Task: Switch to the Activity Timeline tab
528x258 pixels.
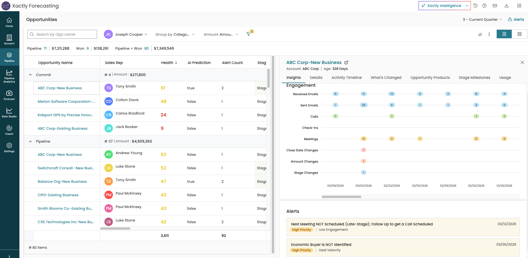Action: (346, 78)
